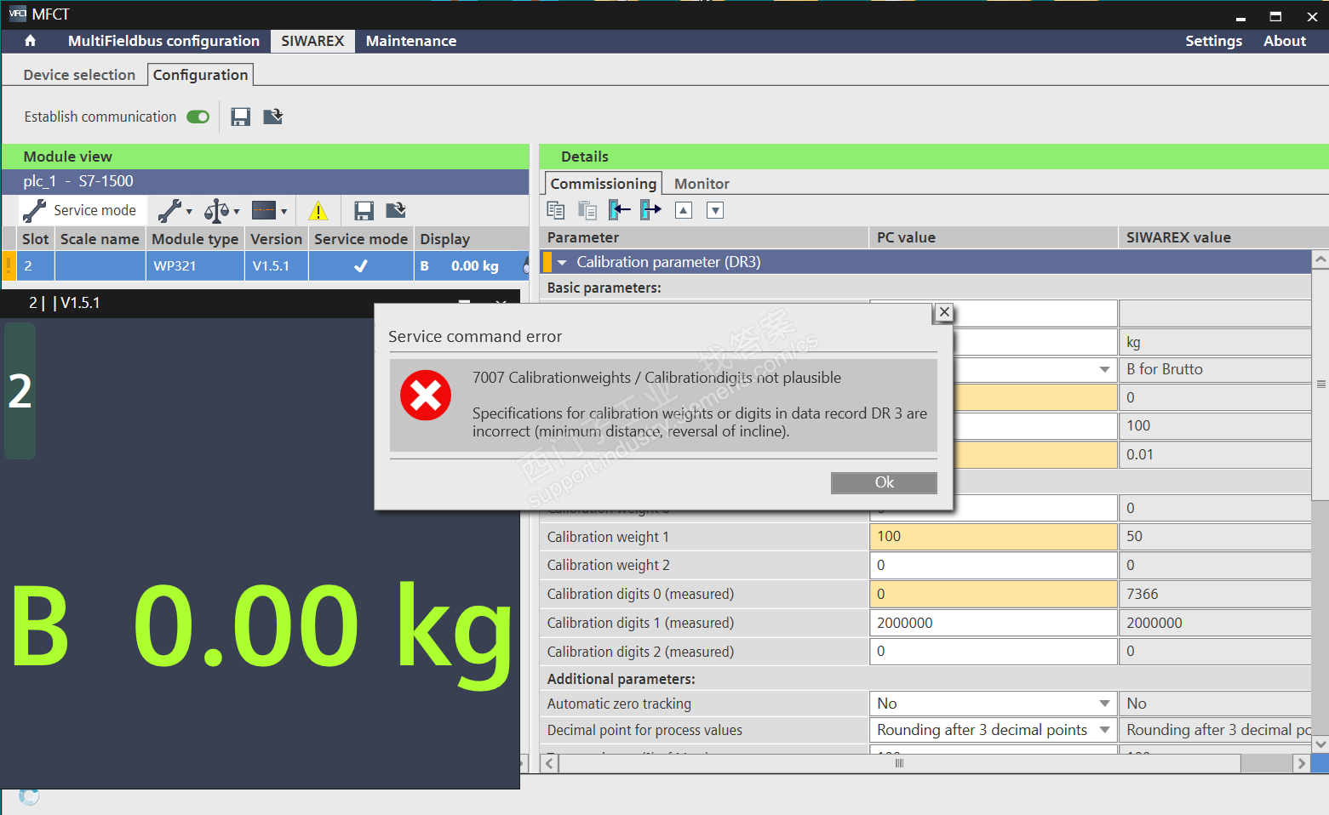Expand the dropdown arrow beside the display icon

pyautogui.click(x=284, y=211)
